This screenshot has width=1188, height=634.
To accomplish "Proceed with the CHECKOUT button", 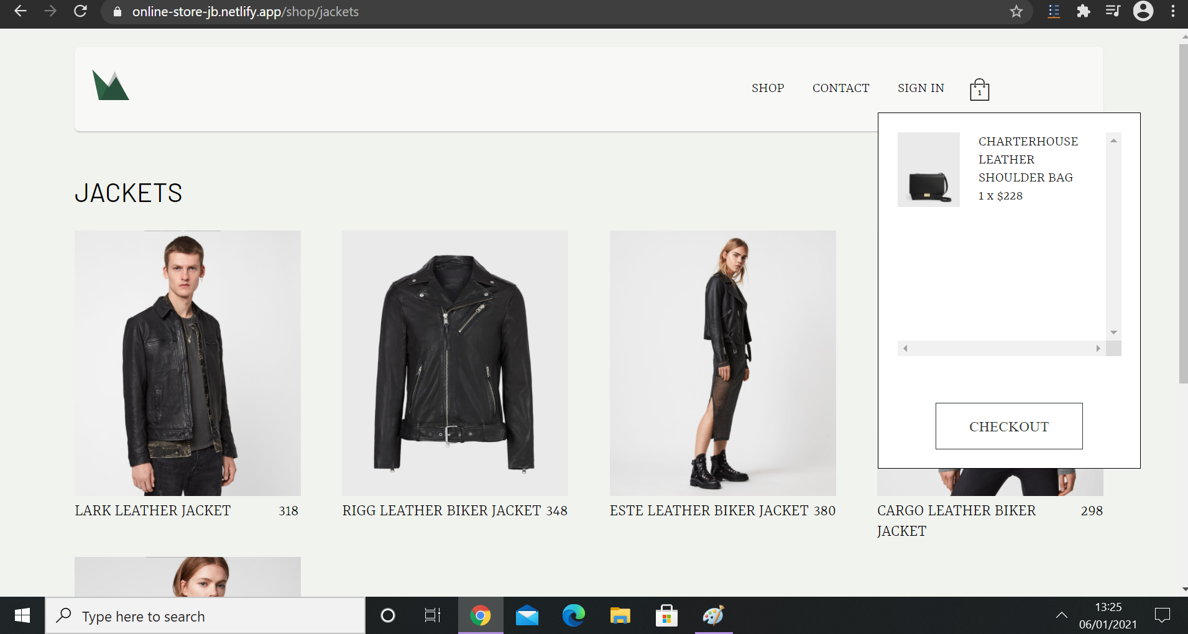I will 1009,426.
